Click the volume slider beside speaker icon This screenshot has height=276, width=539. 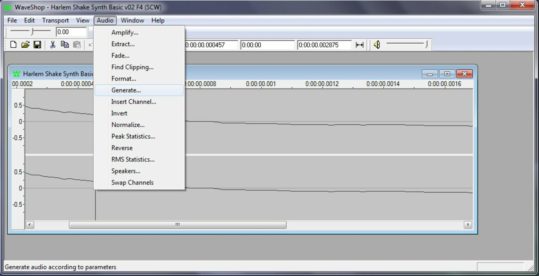pos(407,44)
